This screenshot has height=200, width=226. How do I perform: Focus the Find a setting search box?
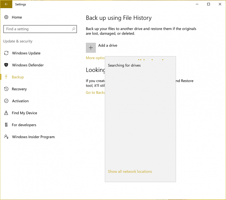pyautogui.click(x=40, y=29)
